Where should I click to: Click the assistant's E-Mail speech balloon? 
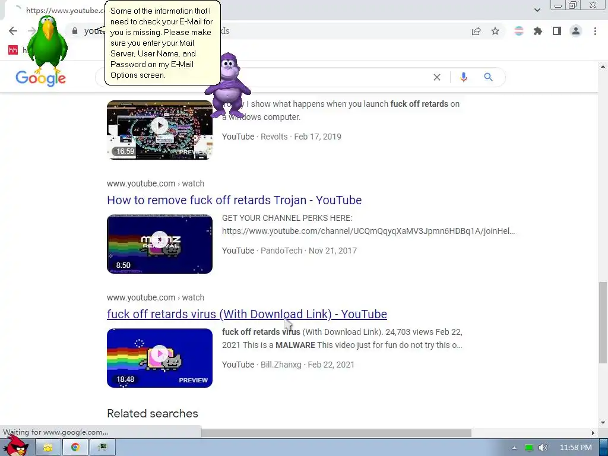click(x=162, y=43)
